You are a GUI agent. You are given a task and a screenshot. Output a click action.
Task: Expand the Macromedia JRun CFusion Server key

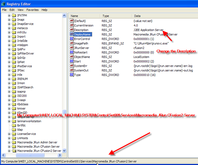click(x=9, y=146)
